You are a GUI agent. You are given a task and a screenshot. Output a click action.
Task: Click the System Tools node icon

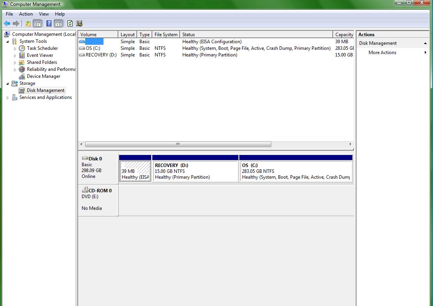(x=14, y=41)
